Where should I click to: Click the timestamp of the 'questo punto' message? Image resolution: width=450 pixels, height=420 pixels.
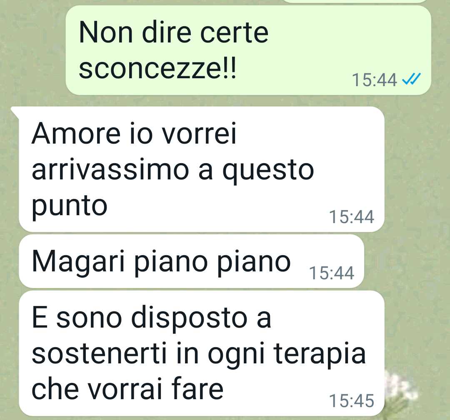352,217
